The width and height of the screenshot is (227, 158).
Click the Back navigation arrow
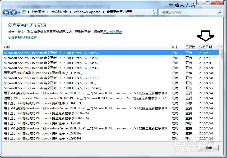pos(6,12)
